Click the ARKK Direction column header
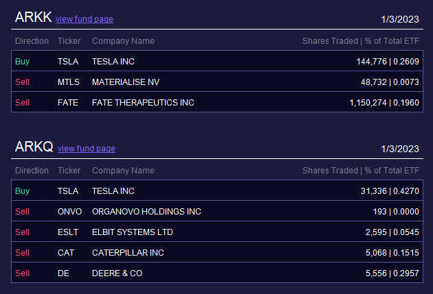433x294 pixels. 32,41
